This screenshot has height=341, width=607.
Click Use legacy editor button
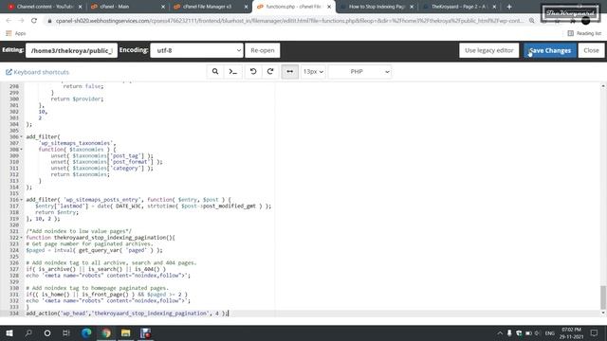pos(489,50)
